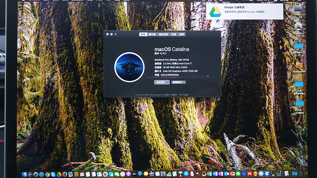Launch Microsoft OneNote from the Dock
The width and height of the screenshot is (317, 178).
click(x=221, y=174)
